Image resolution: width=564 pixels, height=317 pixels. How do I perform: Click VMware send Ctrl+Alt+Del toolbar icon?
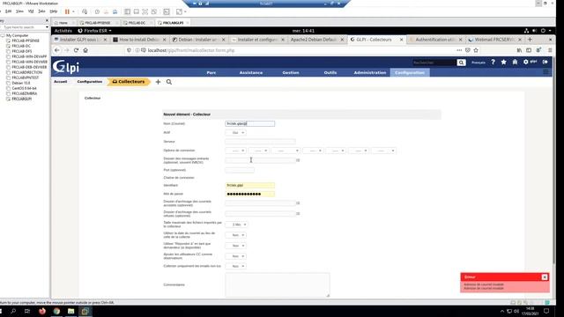click(85, 11)
